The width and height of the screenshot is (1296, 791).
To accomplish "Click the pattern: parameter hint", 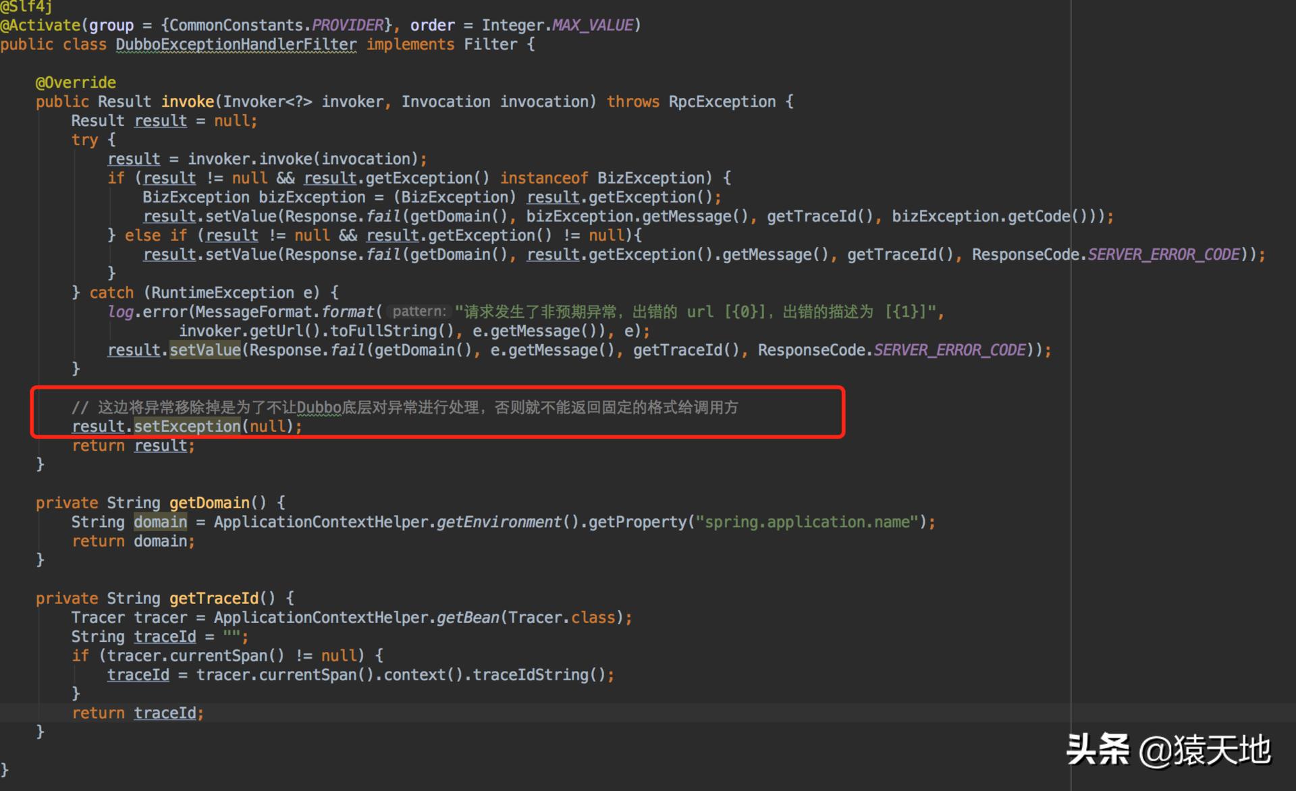I will 419,312.
